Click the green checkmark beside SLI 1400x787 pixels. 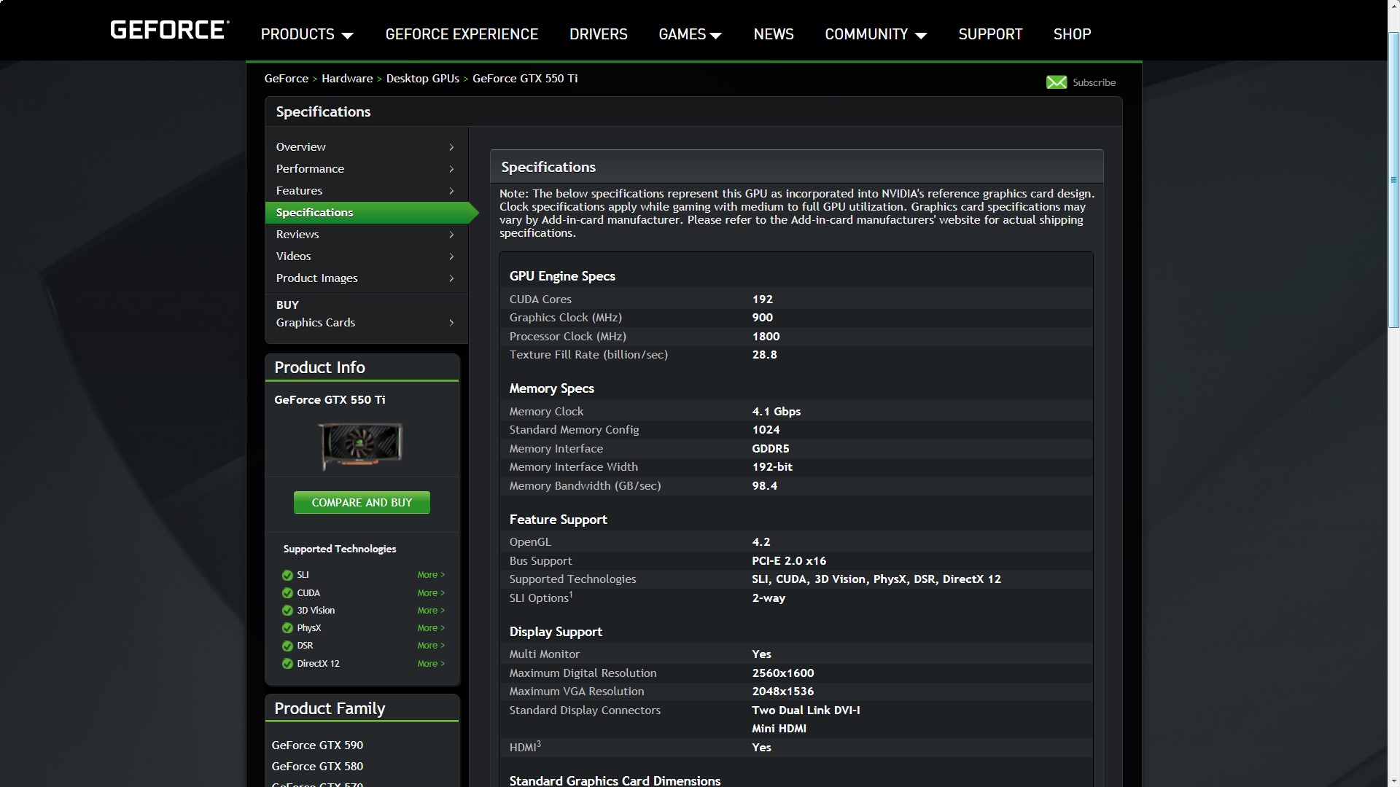coord(287,575)
